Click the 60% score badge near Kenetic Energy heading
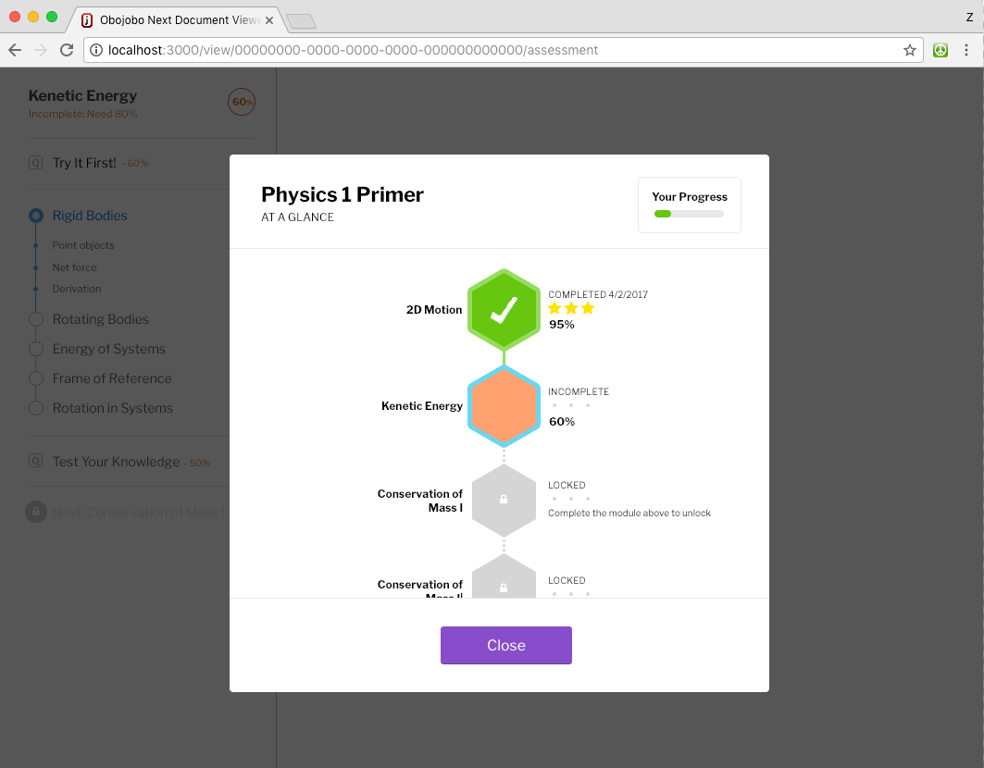The width and height of the screenshot is (984, 768). point(241,102)
